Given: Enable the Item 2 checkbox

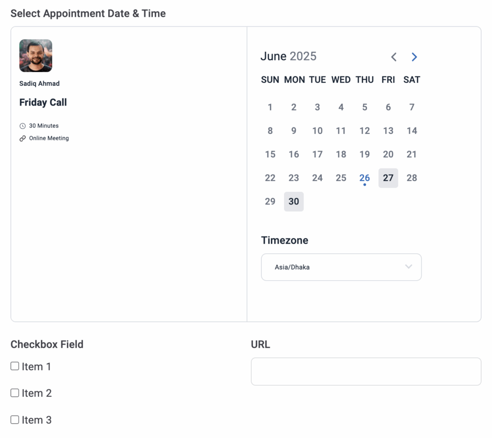Looking at the screenshot, I should (x=14, y=392).
